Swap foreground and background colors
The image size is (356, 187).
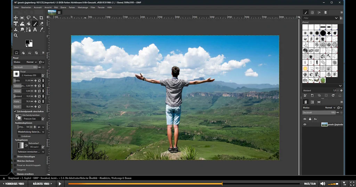tap(32, 41)
